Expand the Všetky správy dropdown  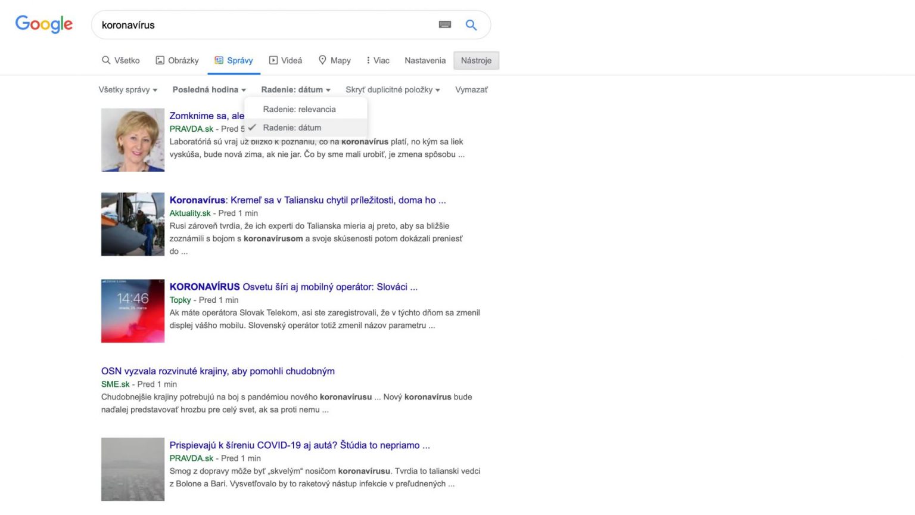click(x=128, y=90)
